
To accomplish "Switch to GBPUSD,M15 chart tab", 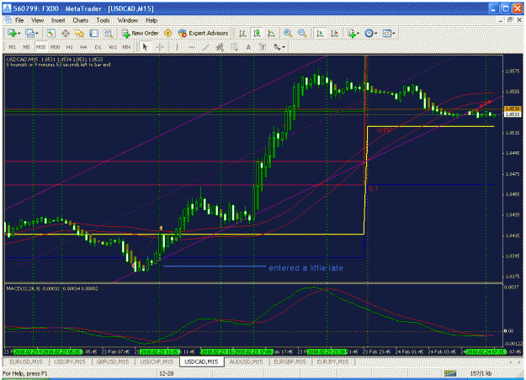I will 113,362.
